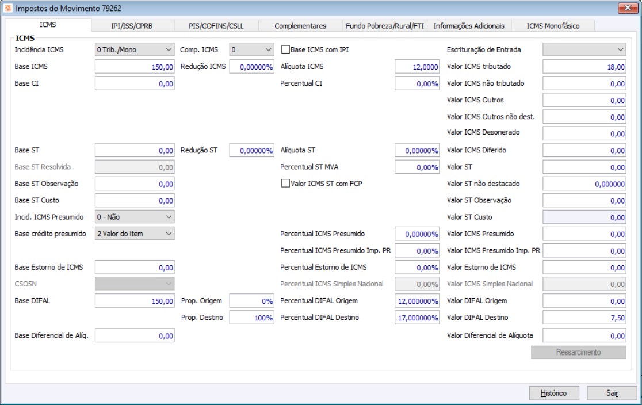The height and width of the screenshot is (405, 642).
Task: Click the Prop. Origem field
Action: tap(251, 301)
